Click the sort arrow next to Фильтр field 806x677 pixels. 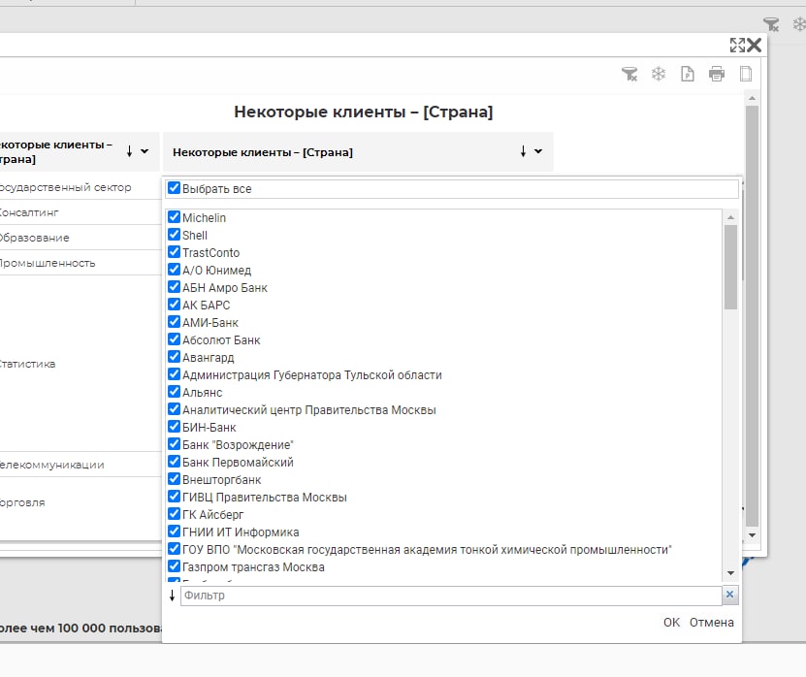173,596
